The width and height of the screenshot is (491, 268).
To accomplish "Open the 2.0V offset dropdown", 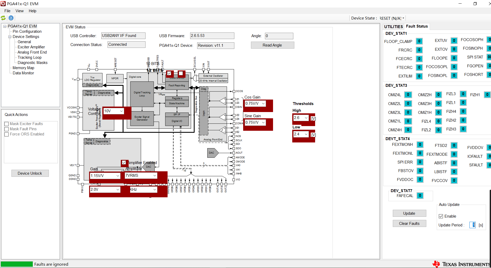I will point(105,189).
